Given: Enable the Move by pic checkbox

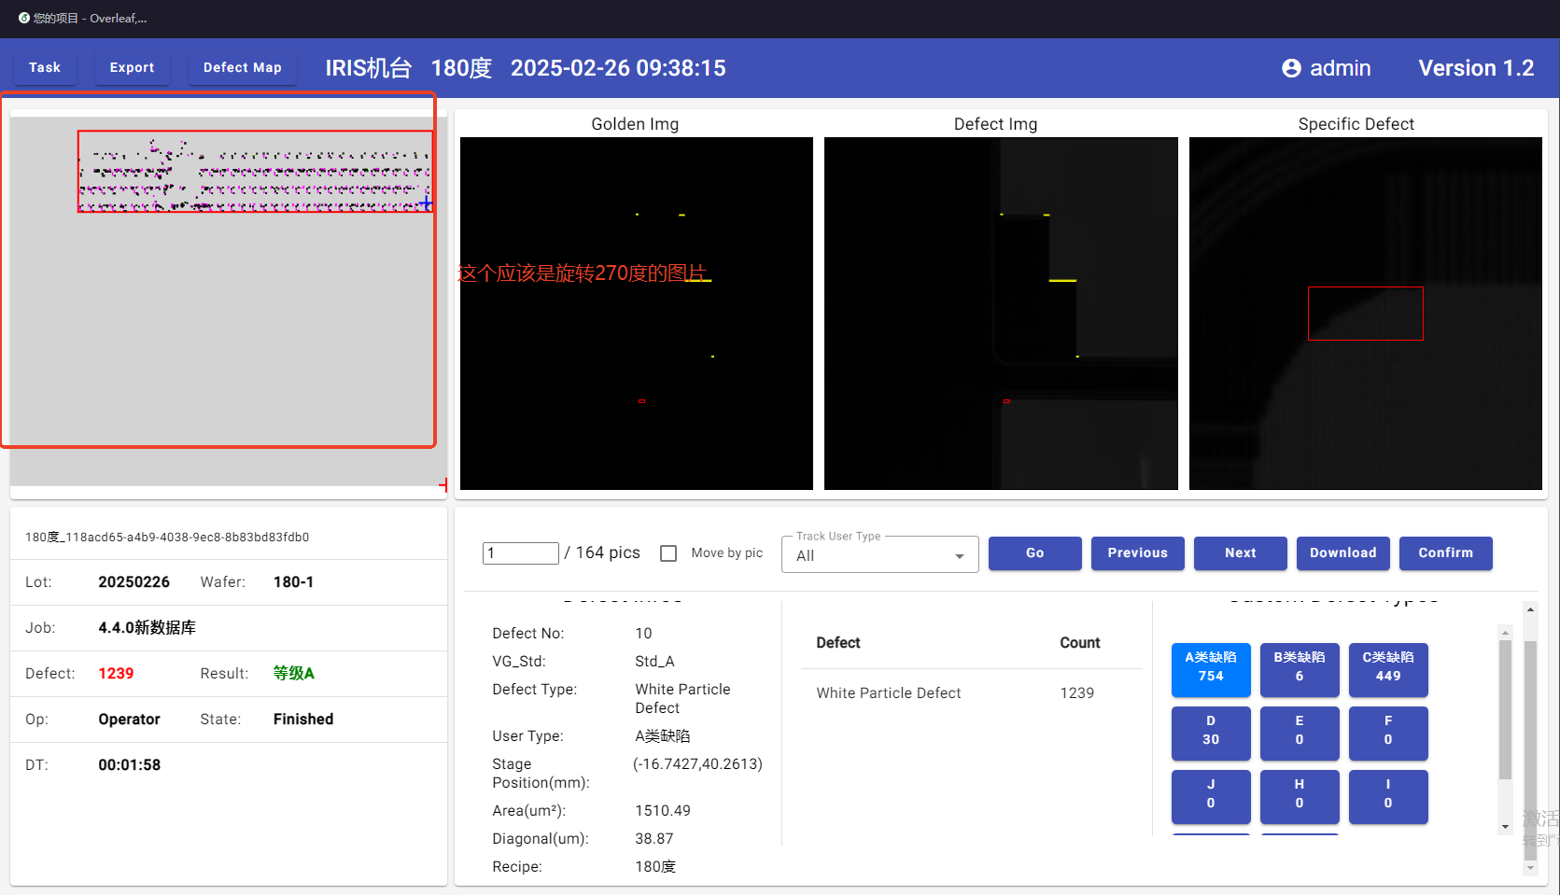Looking at the screenshot, I should point(668,553).
